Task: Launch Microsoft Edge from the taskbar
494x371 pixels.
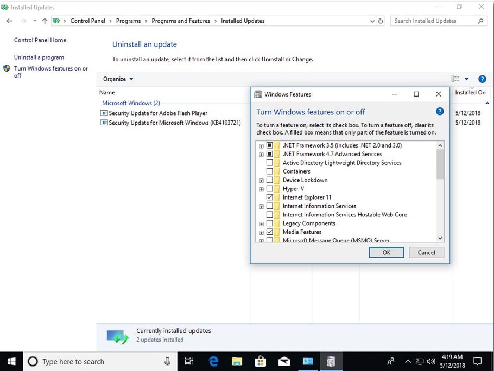Action: [213, 362]
